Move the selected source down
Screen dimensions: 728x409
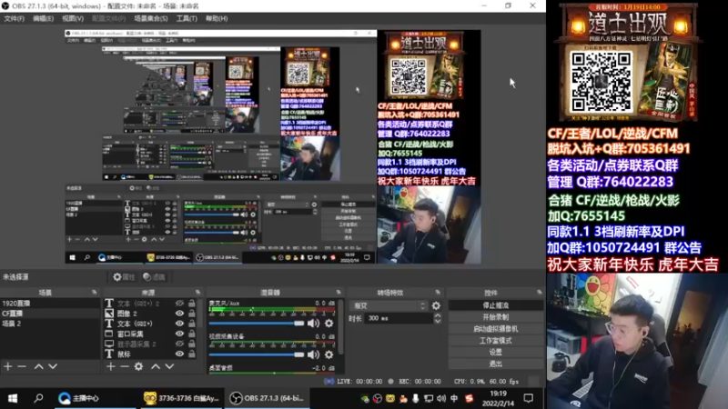pyautogui.click(x=169, y=367)
